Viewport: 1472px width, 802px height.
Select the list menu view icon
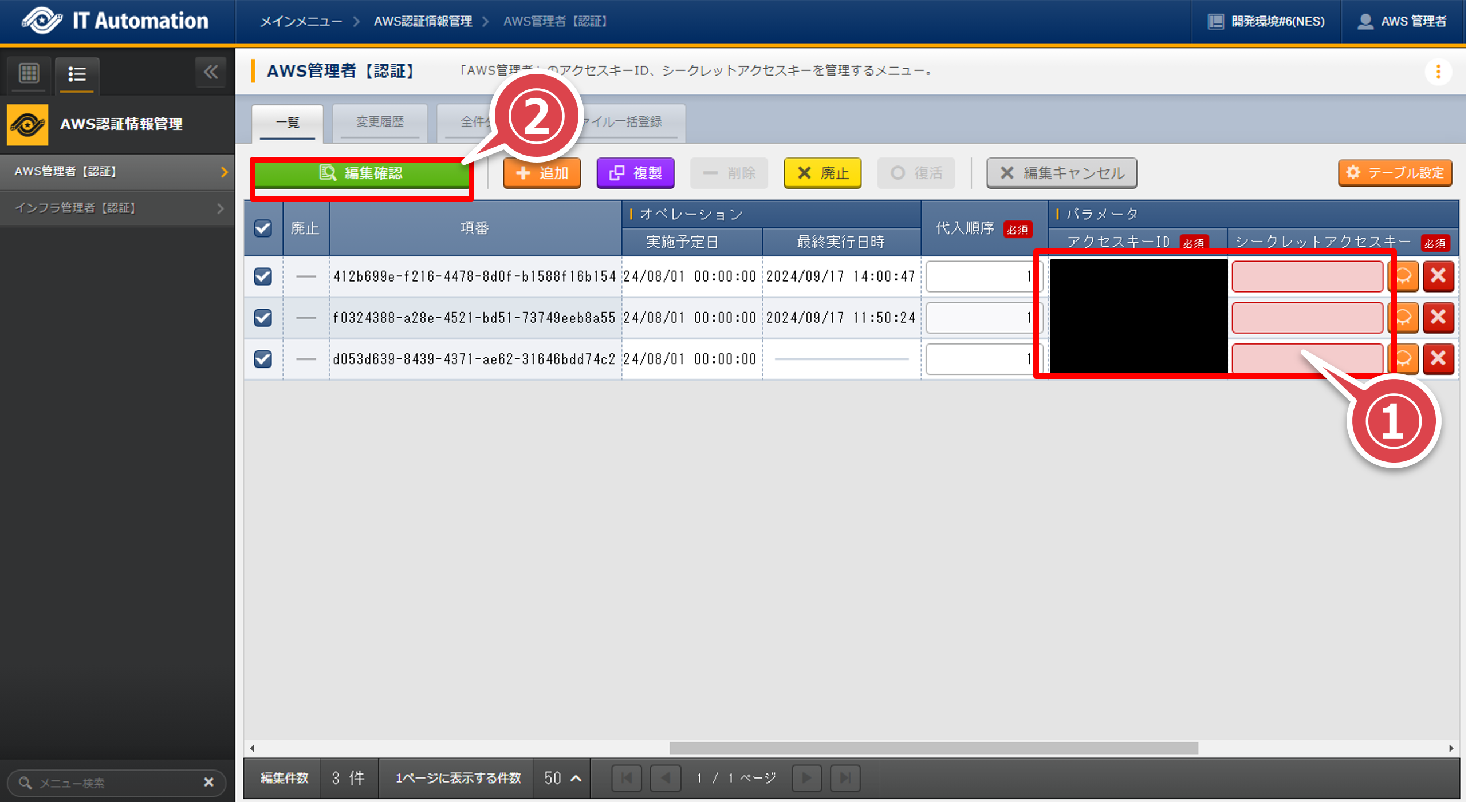click(x=77, y=74)
